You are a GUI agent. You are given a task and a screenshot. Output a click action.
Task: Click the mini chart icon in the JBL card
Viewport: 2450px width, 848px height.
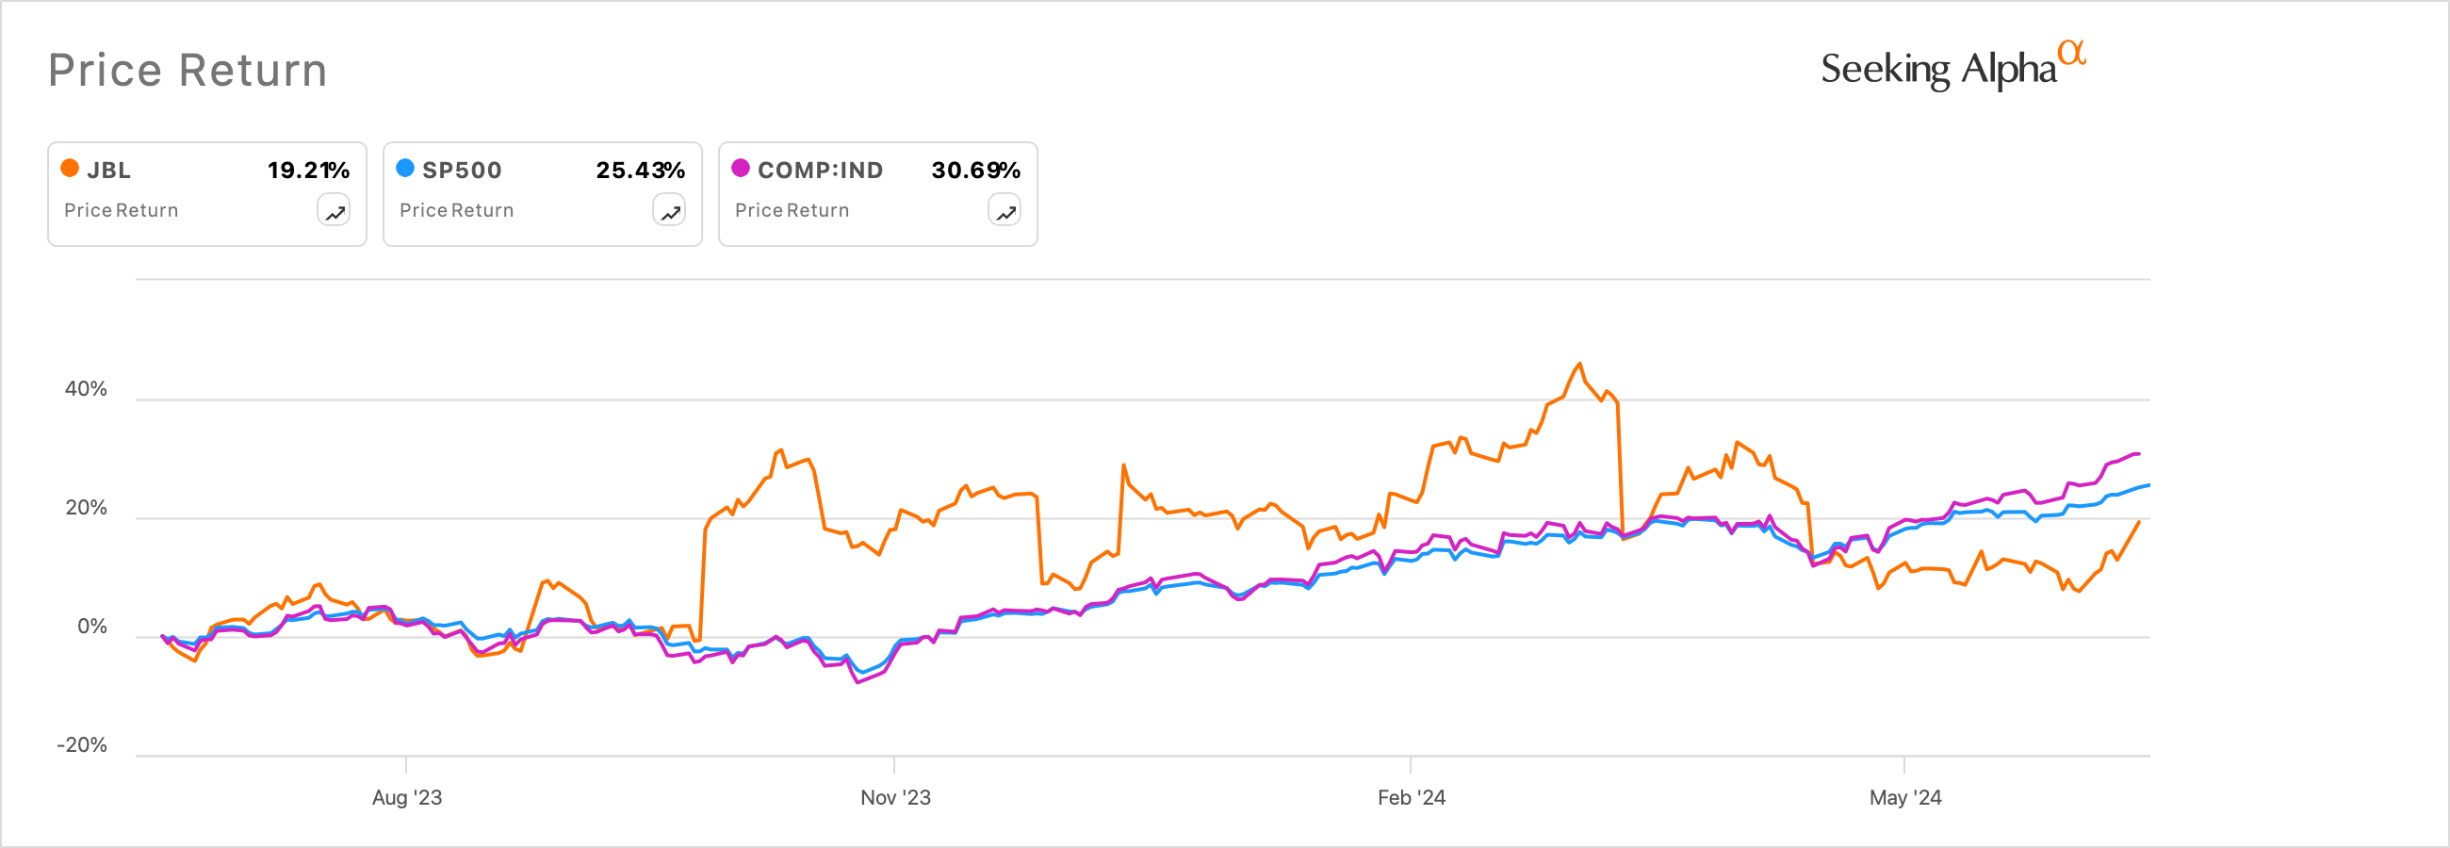332,210
